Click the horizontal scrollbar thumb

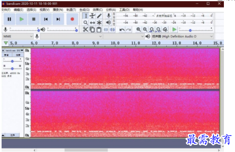click(x=86, y=150)
